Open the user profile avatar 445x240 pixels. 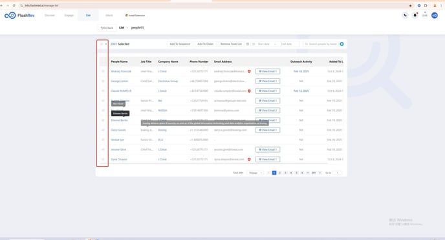point(435,16)
